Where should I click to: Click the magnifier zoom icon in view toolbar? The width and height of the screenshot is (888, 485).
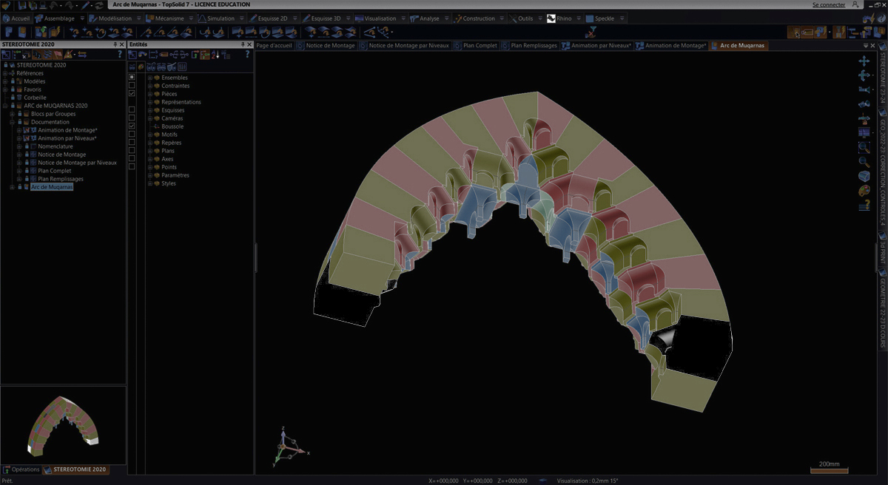(864, 161)
